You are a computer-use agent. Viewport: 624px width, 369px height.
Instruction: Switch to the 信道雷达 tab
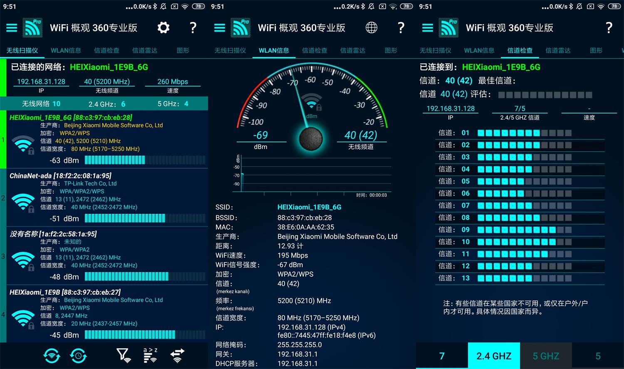point(145,50)
